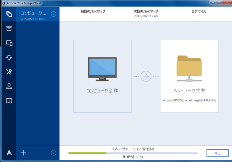
Task: Open the Help book icon
Action: click(9, 101)
